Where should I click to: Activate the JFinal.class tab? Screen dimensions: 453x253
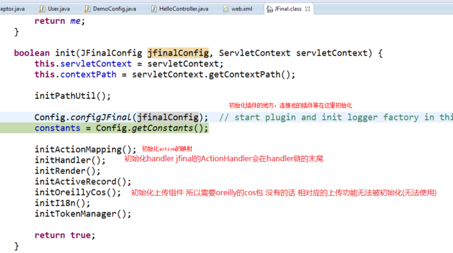tap(288, 9)
